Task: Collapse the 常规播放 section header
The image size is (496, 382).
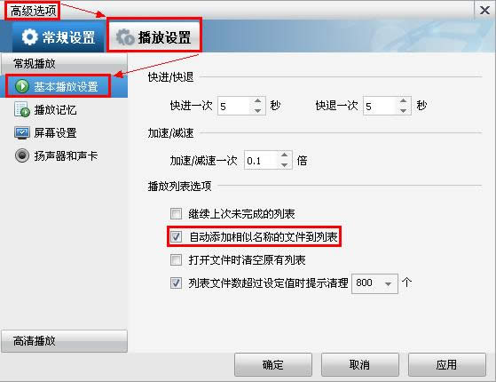Action: [x=64, y=64]
